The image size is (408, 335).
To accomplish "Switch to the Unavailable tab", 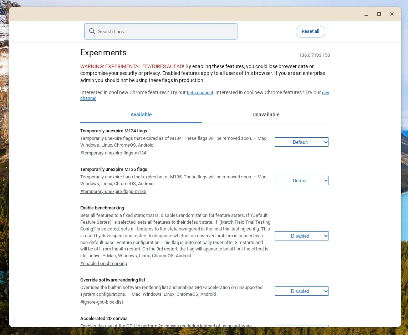I will [x=266, y=115].
